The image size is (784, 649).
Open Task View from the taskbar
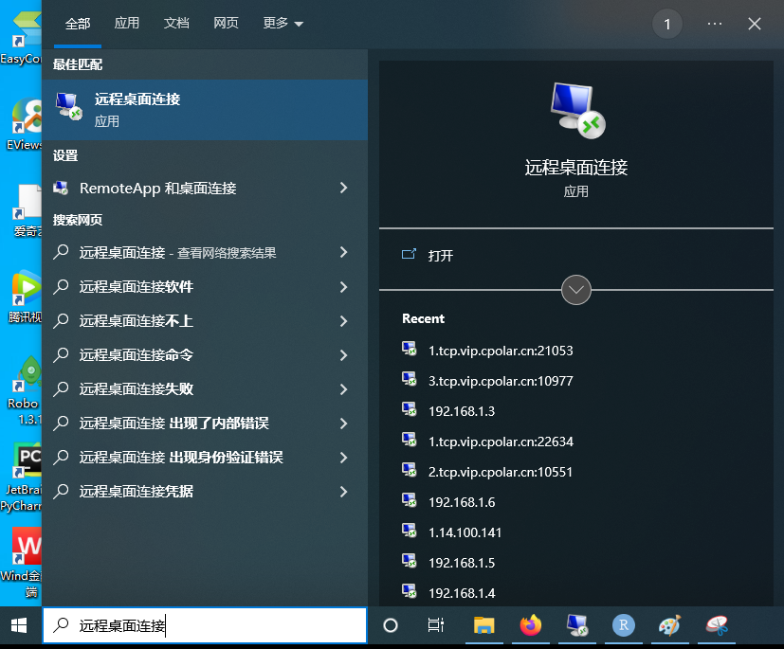(436, 625)
